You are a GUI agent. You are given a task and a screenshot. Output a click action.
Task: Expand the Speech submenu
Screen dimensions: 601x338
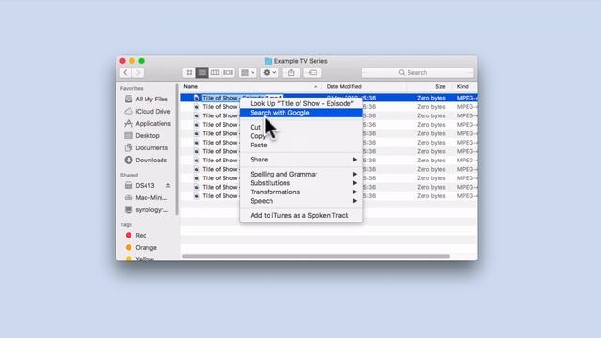[301, 201]
